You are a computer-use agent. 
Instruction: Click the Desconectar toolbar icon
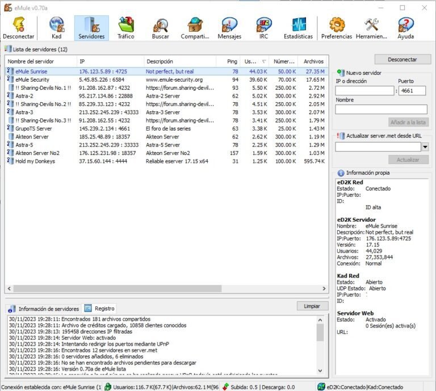(18, 28)
